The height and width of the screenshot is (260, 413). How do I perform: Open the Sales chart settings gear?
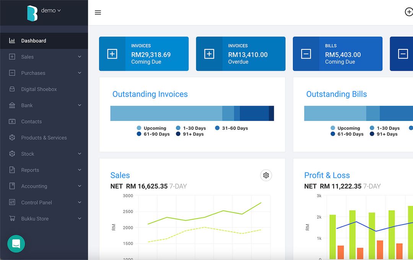[x=266, y=175]
